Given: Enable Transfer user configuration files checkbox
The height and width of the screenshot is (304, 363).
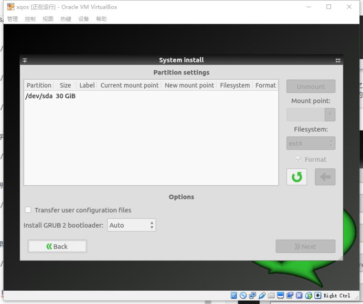Looking at the screenshot, I should [x=28, y=210].
